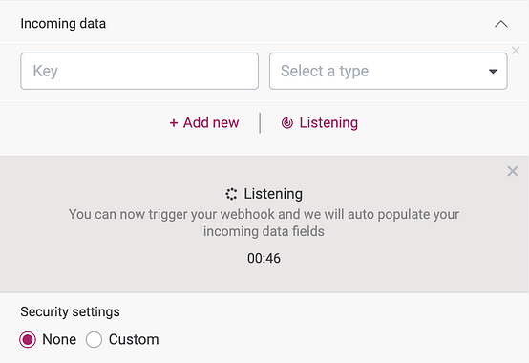
Task: Click the pink Listening link text
Action: click(328, 123)
